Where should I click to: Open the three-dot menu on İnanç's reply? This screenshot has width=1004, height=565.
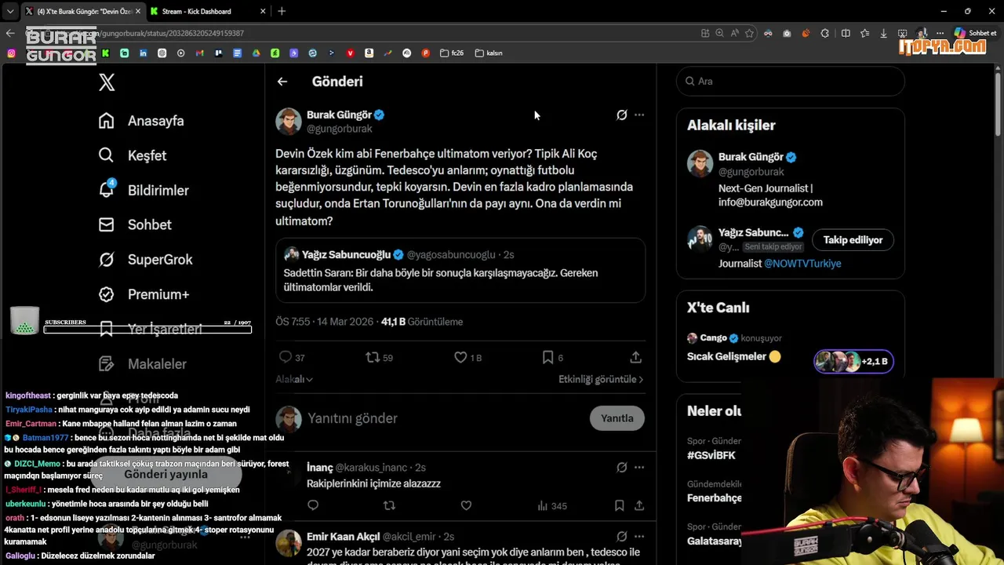click(639, 467)
